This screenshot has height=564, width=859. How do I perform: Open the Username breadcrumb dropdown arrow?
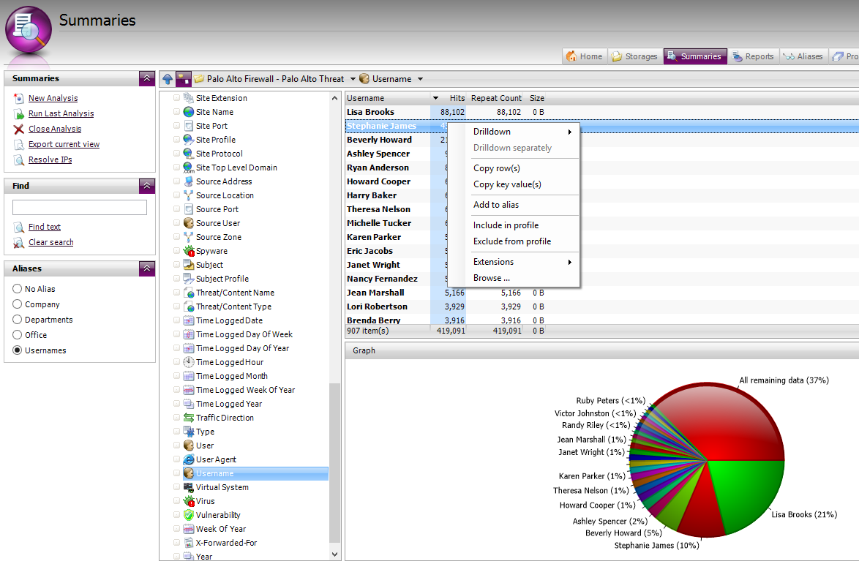pyautogui.click(x=420, y=79)
